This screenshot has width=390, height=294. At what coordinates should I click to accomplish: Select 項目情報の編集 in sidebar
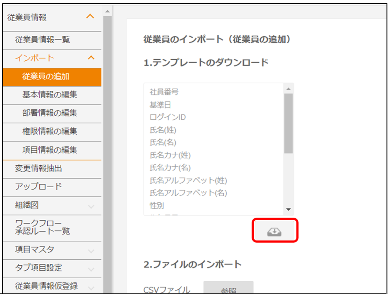click(49, 150)
